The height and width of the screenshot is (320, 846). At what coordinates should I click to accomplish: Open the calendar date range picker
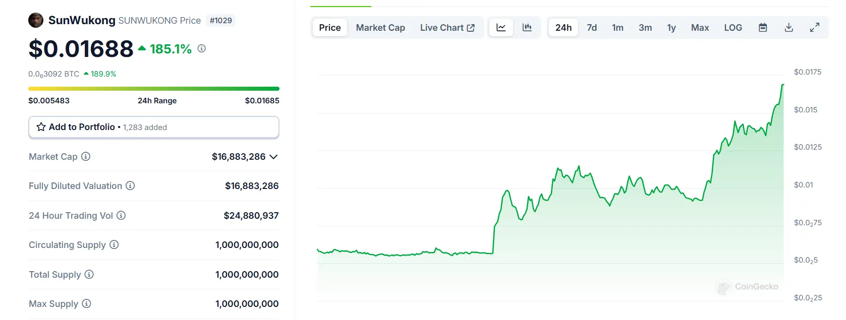click(x=763, y=28)
